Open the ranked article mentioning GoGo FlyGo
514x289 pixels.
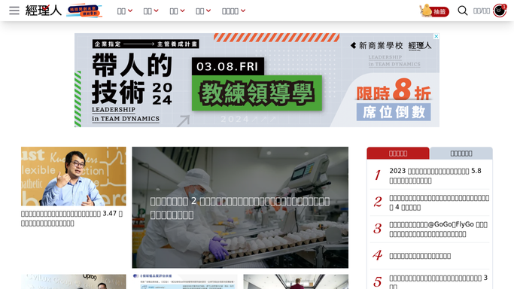(x=438, y=230)
